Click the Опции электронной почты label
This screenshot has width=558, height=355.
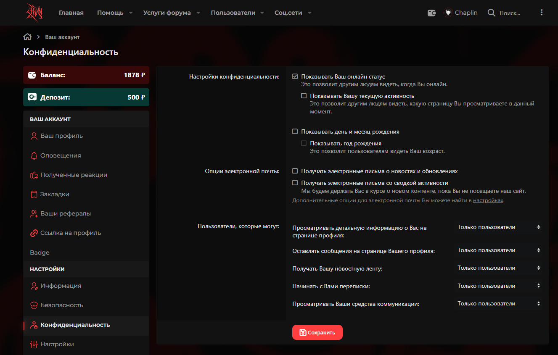242,171
